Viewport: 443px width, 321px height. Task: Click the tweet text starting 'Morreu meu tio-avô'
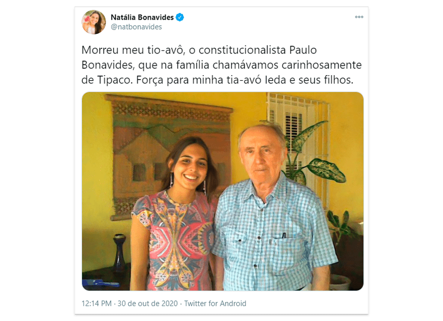click(221, 65)
